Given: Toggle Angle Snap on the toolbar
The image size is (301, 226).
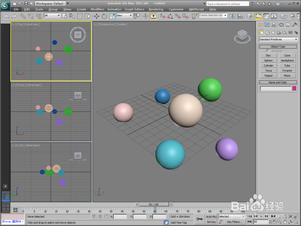Looking at the screenshot, I should coord(170,16).
